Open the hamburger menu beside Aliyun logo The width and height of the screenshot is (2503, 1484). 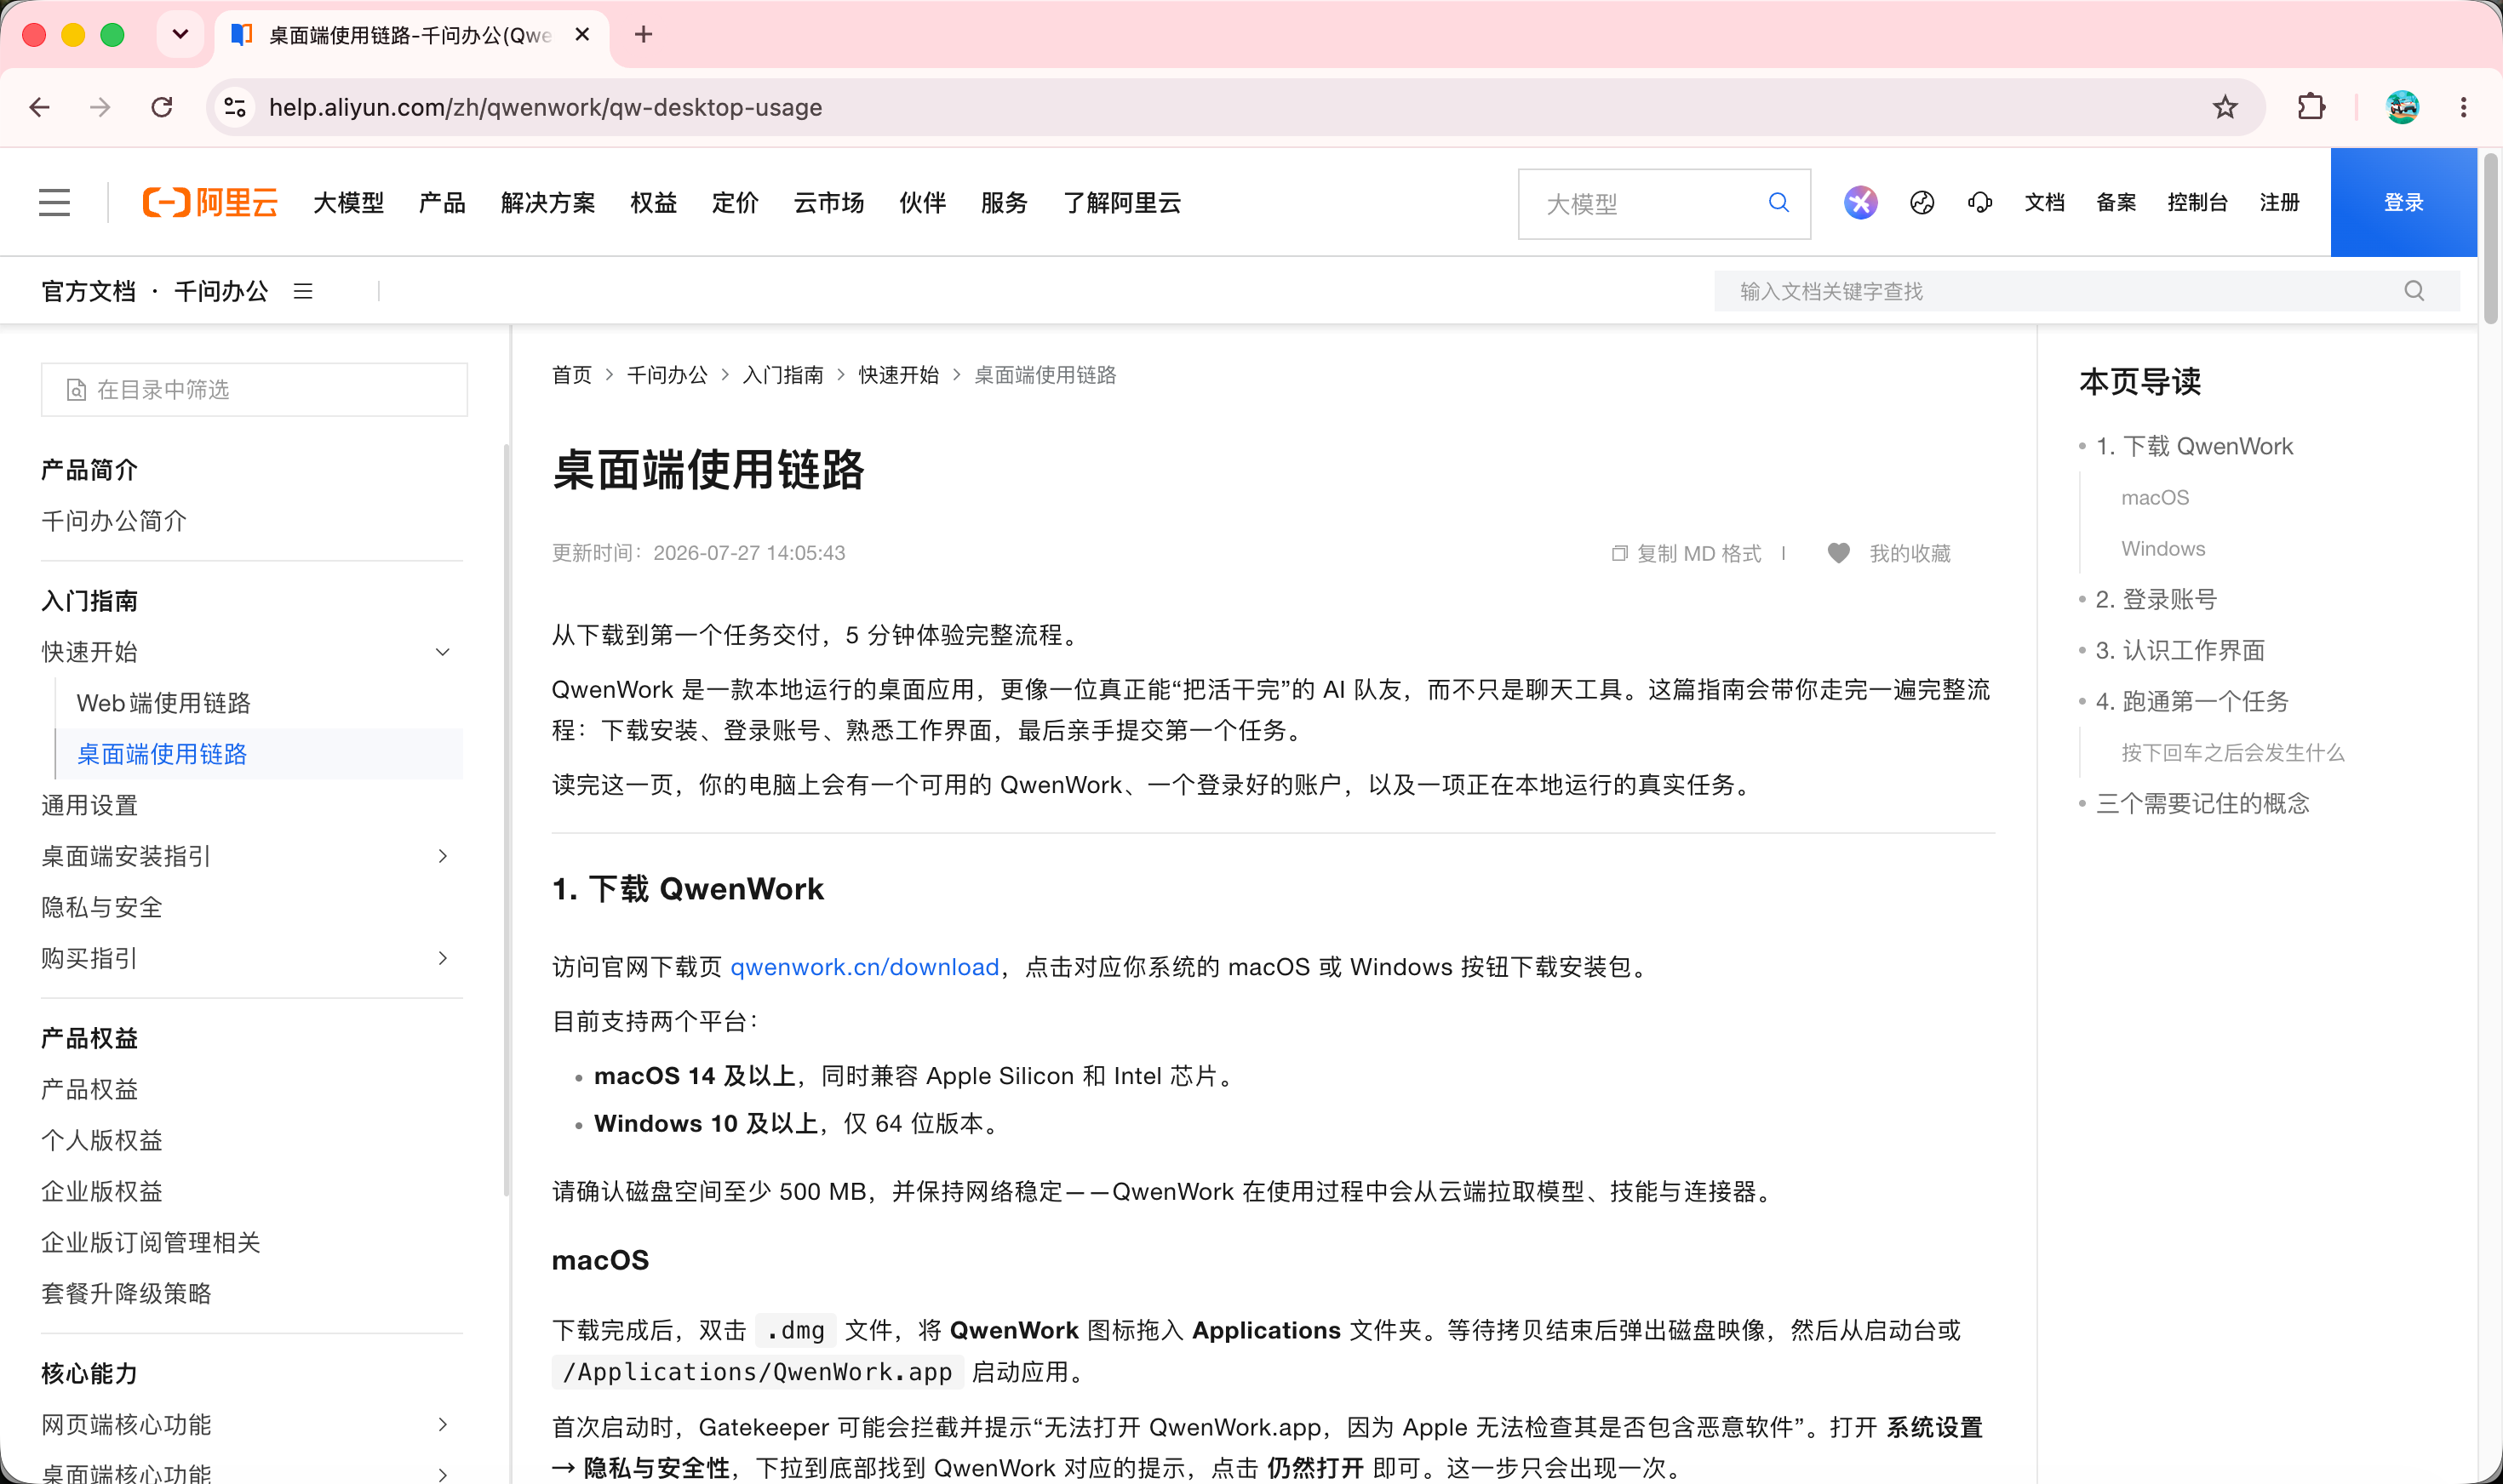[x=54, y=203]
